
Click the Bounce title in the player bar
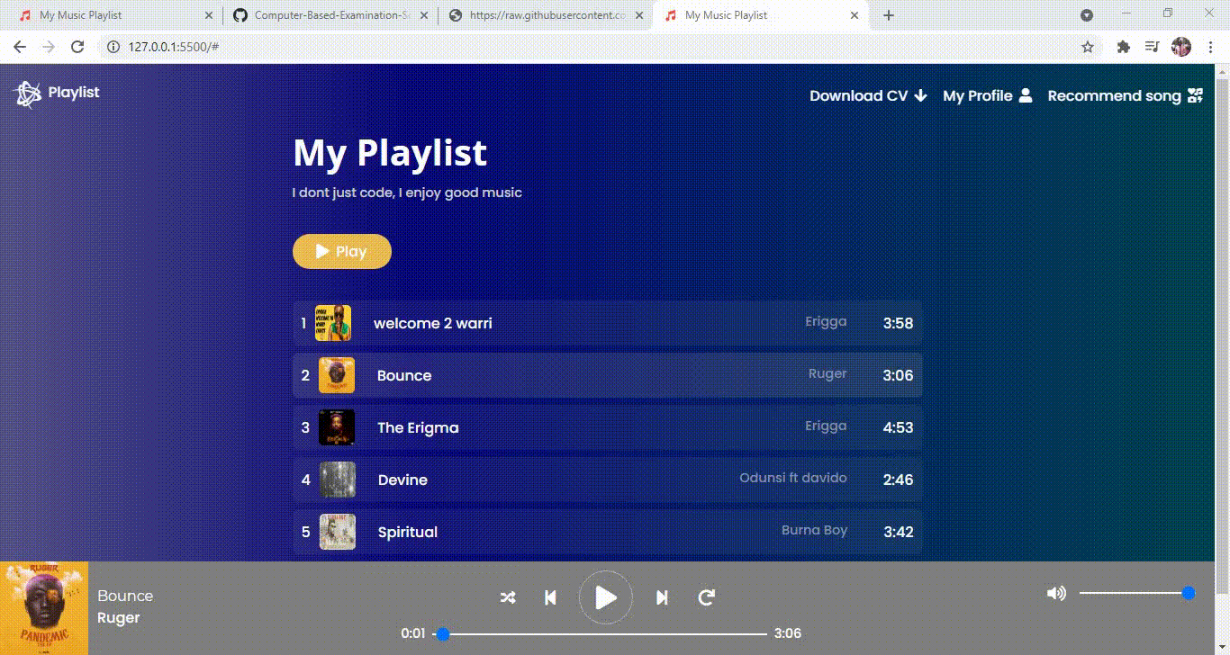point(125,596)
